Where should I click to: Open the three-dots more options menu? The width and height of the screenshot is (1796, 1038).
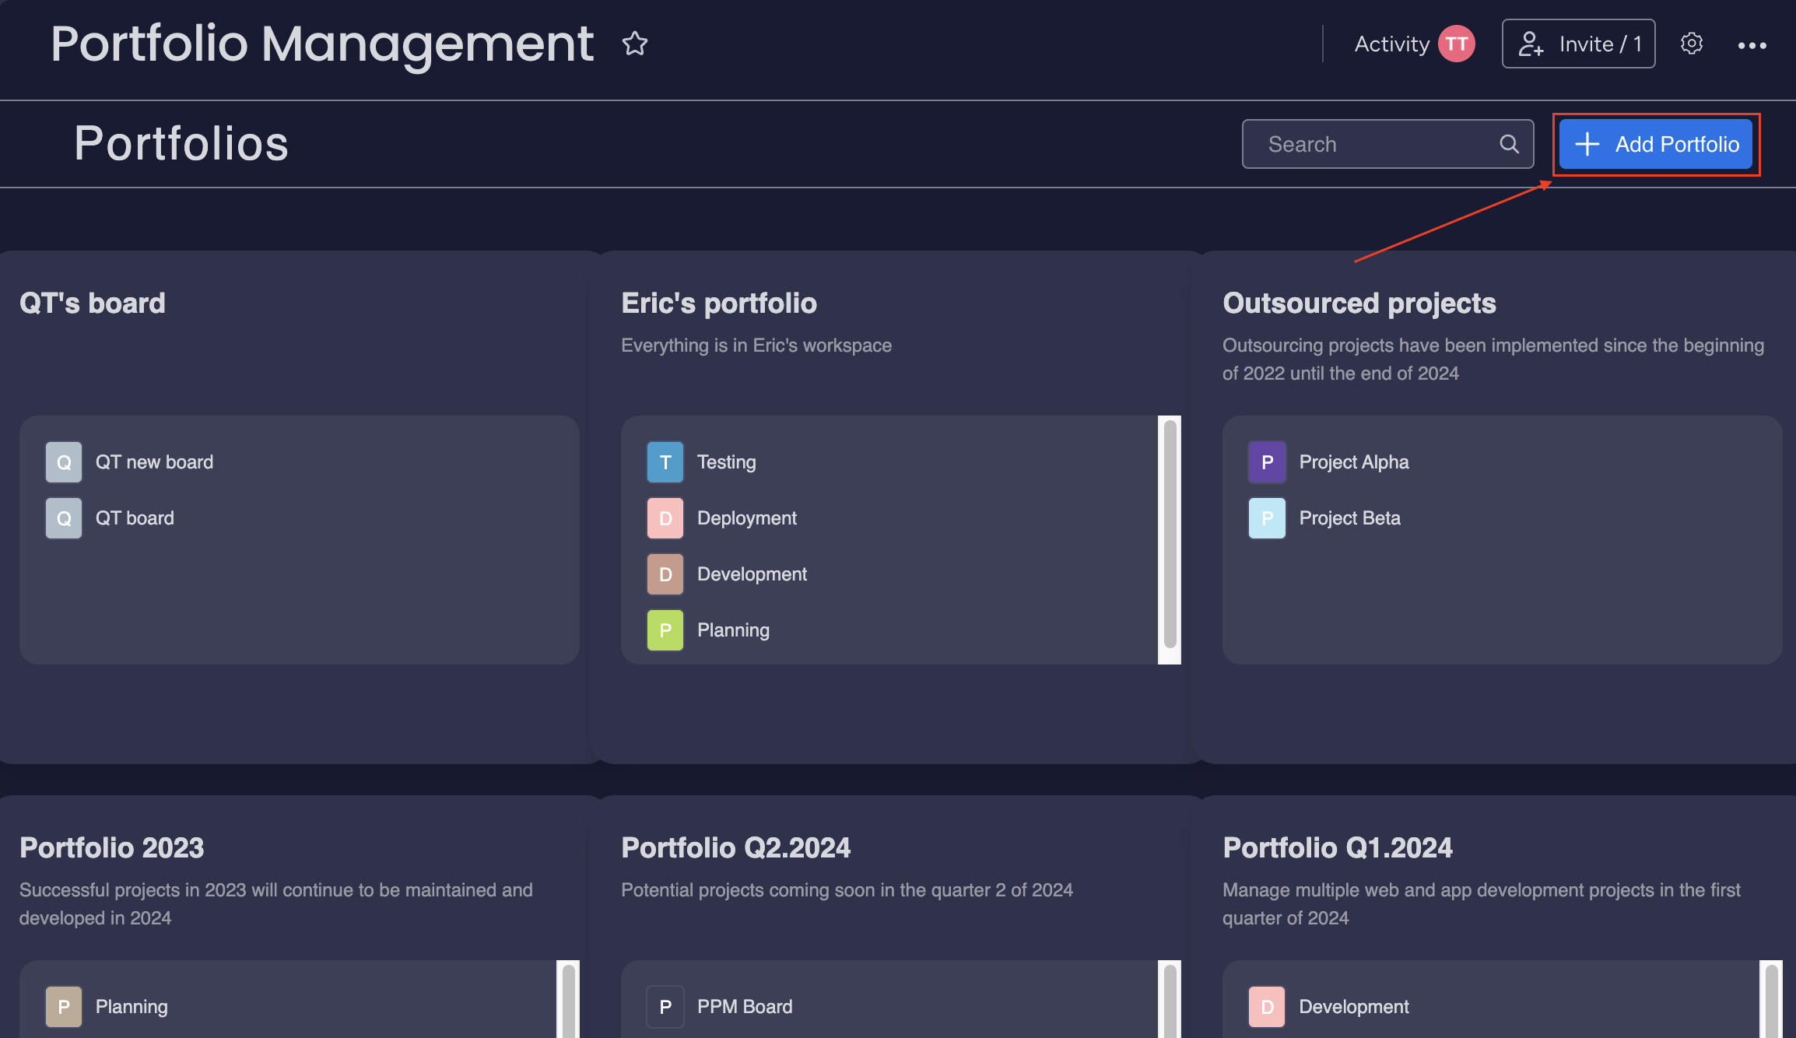[x=1752, y=45]
